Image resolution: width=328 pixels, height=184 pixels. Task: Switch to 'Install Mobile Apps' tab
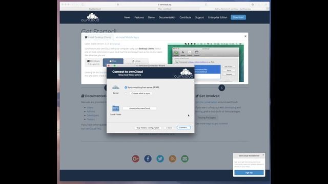(128, 37)
